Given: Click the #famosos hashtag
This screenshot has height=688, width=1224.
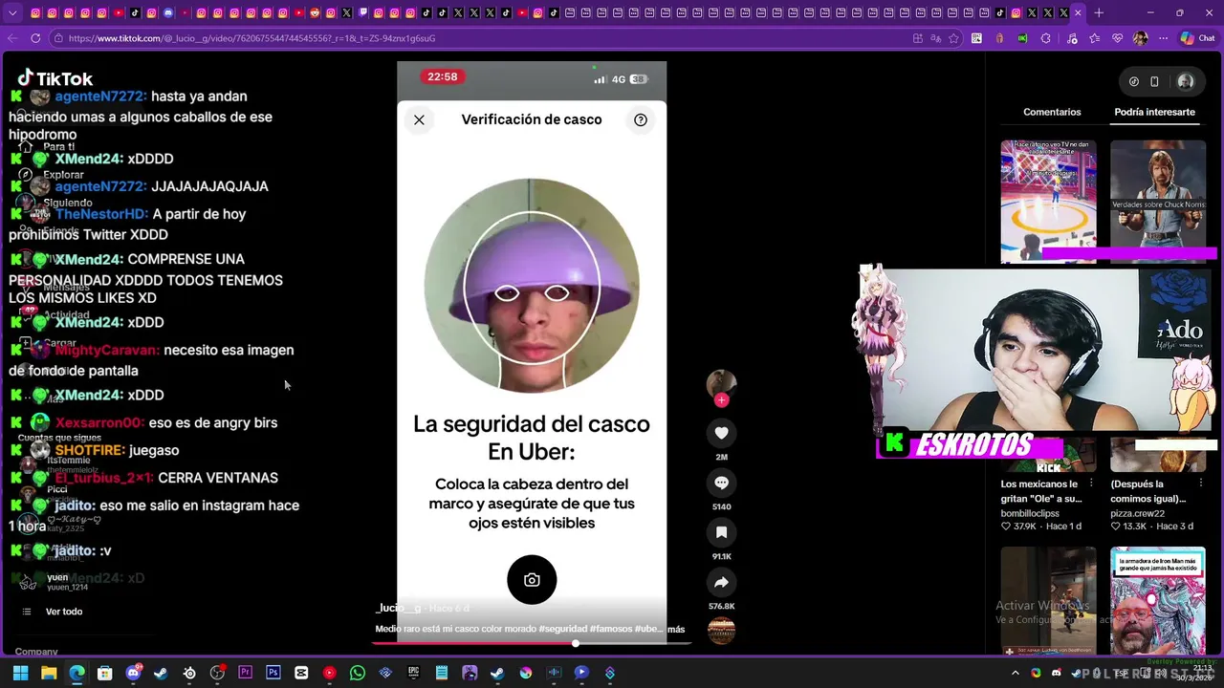Looking at the screenshot, I should (611, 629).
